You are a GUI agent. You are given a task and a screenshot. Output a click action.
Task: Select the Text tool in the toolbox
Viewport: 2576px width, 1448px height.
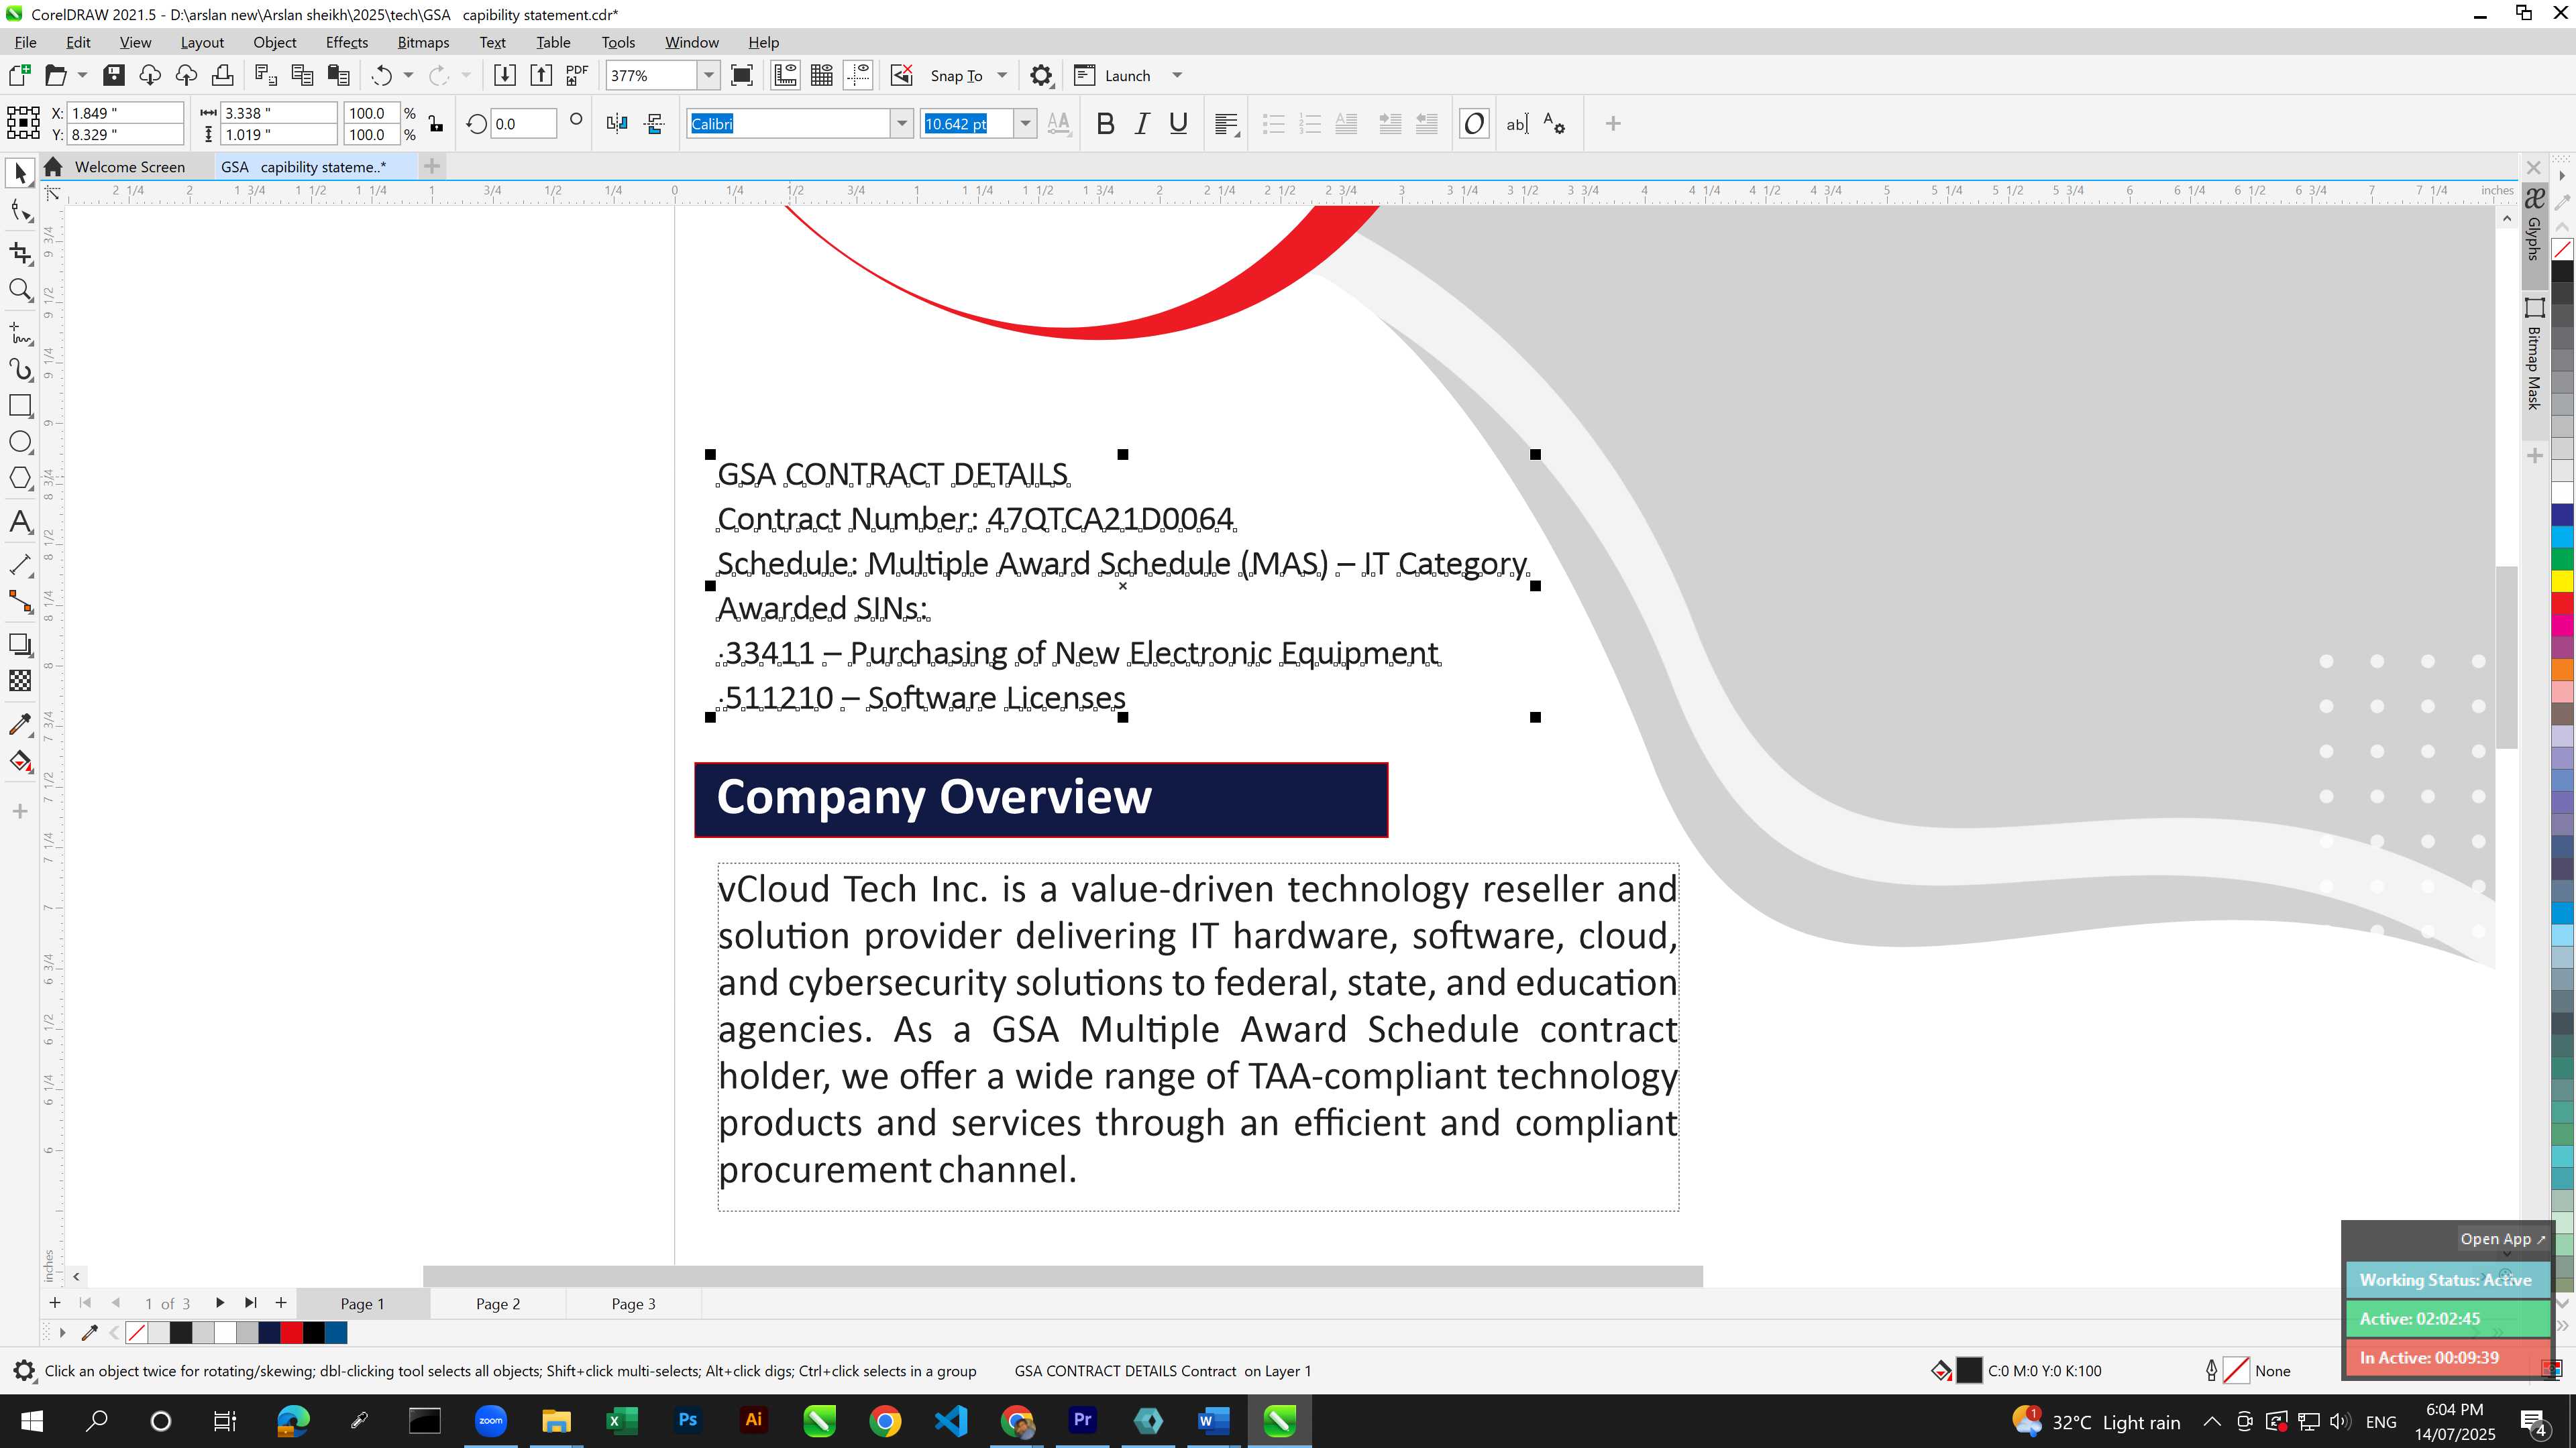20,522
